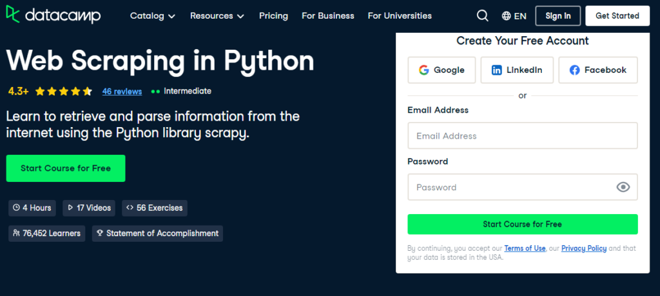Click the Intermediate level label
The height and width of the screenshot is (296, 660).
point(188,91)
